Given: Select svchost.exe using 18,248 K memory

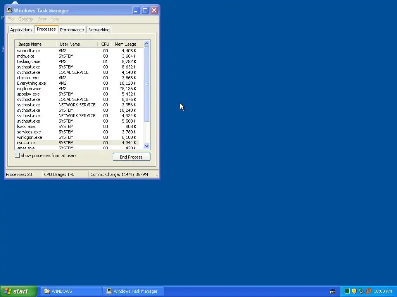Looking at the screenshot, I should 77,110.
